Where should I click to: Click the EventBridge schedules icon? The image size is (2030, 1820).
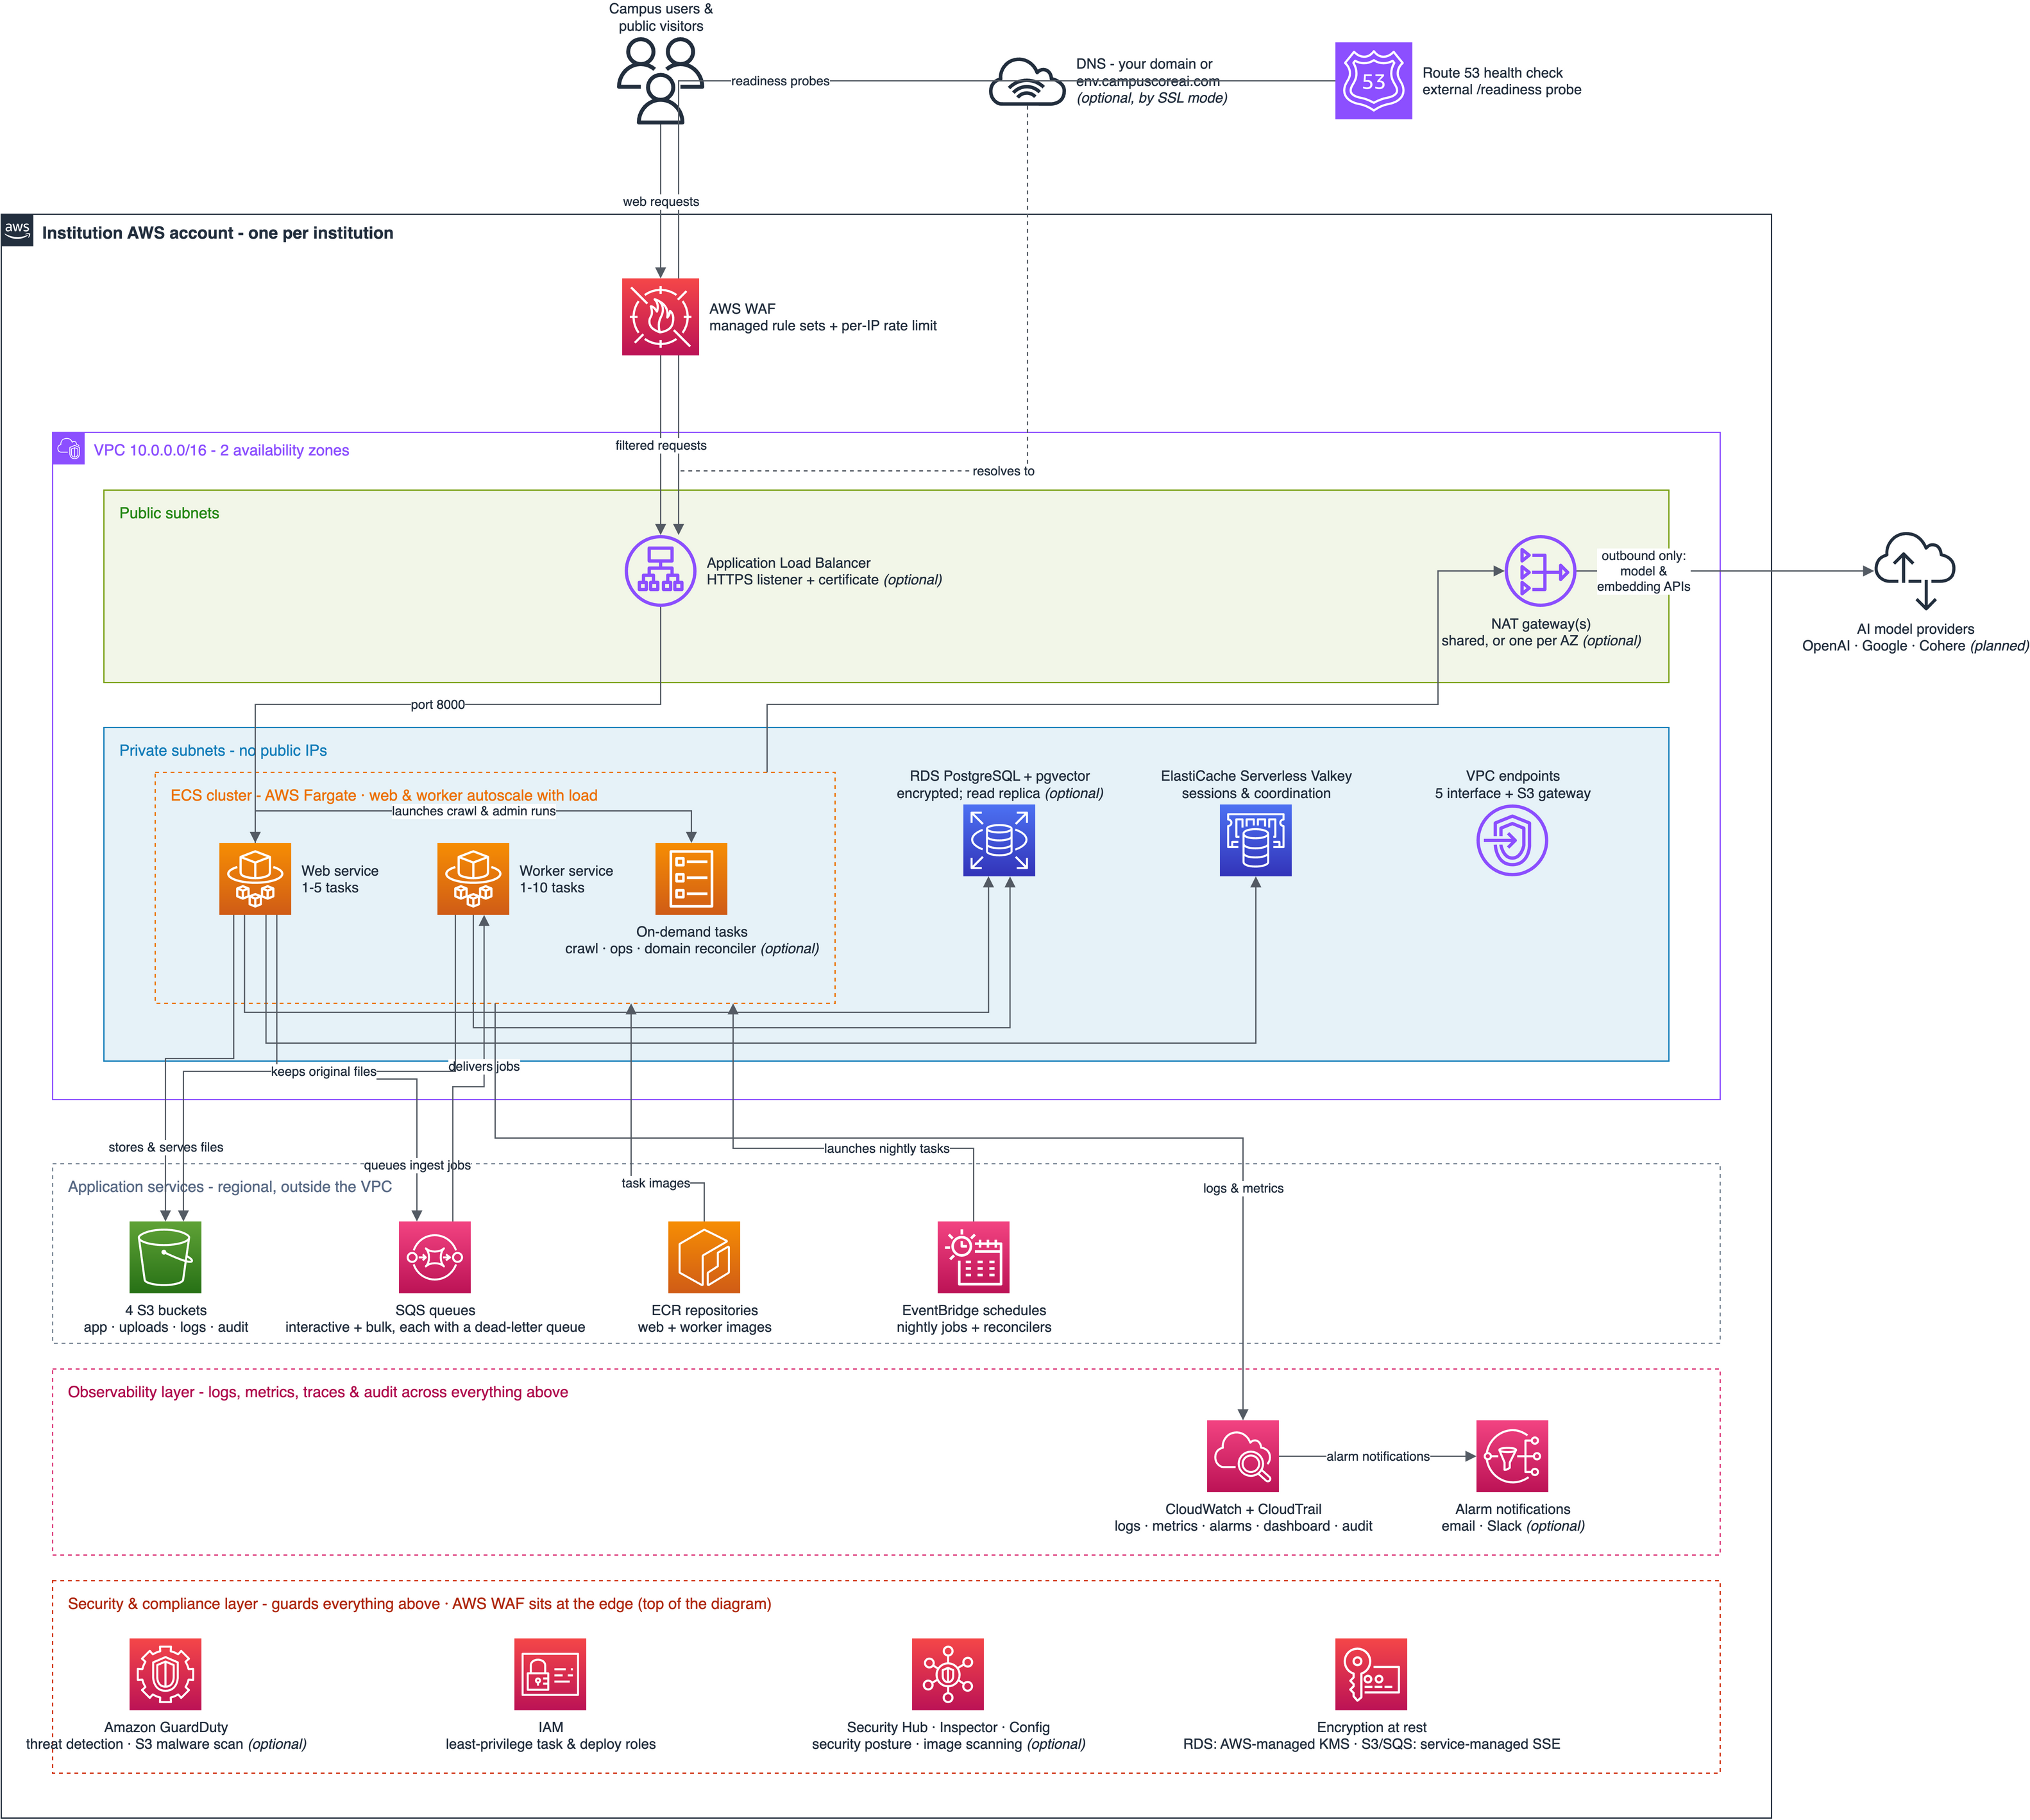point(973,1257)
